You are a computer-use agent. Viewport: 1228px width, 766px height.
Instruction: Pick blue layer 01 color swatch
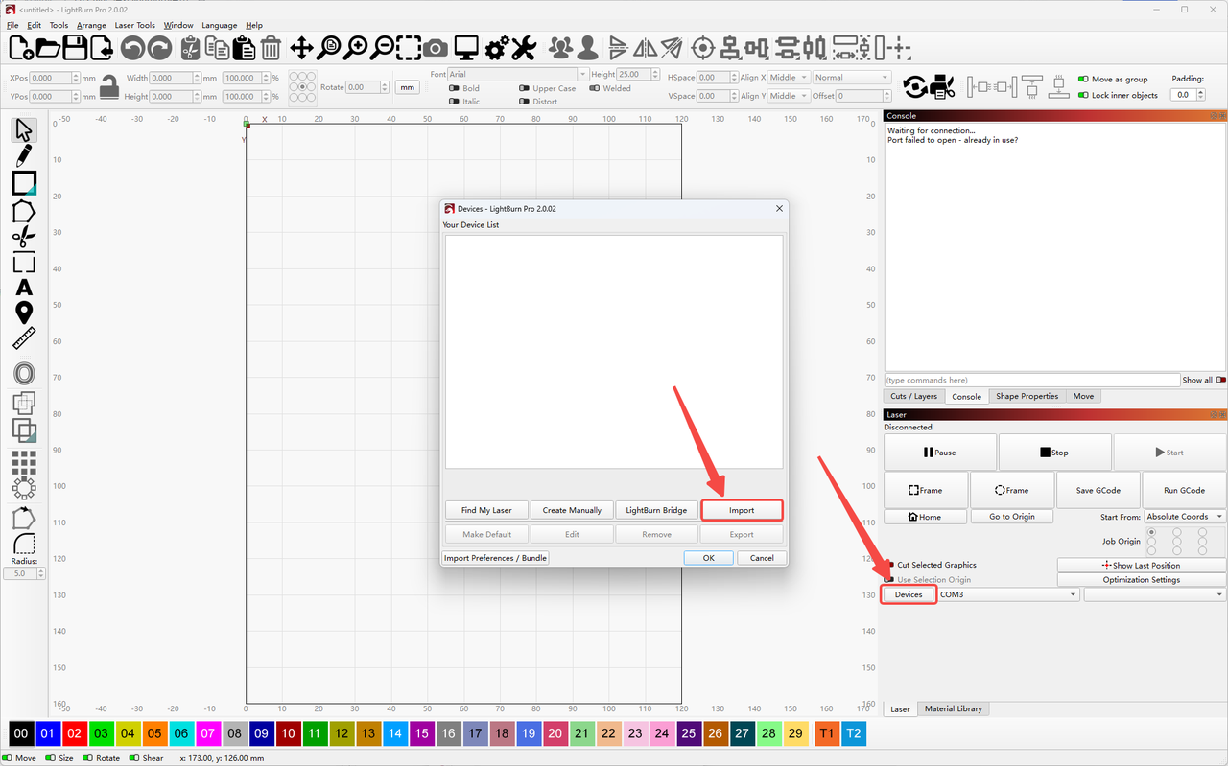pyautogui.click(x=48, y=733)
